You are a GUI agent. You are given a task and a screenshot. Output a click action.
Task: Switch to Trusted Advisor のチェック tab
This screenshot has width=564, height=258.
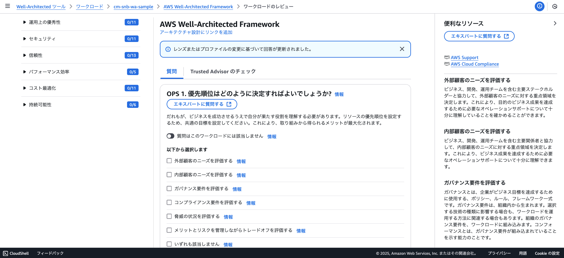point(223,72)
